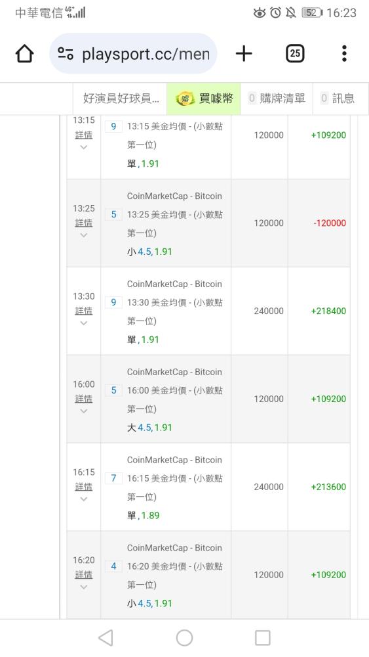Expand the chevron under 13:25 row
The image size is (369, 657).
click(x=84, y=235)
